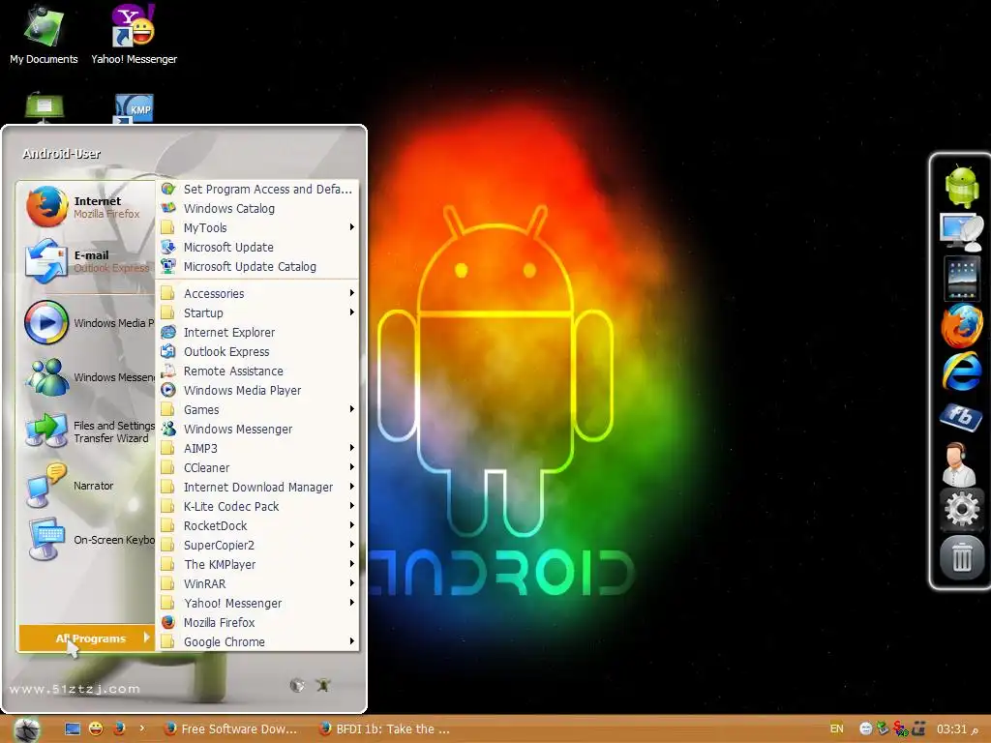991x743 pixels.
Task: Switch to Free Software Download taskbar window
Action: [231, 729]
